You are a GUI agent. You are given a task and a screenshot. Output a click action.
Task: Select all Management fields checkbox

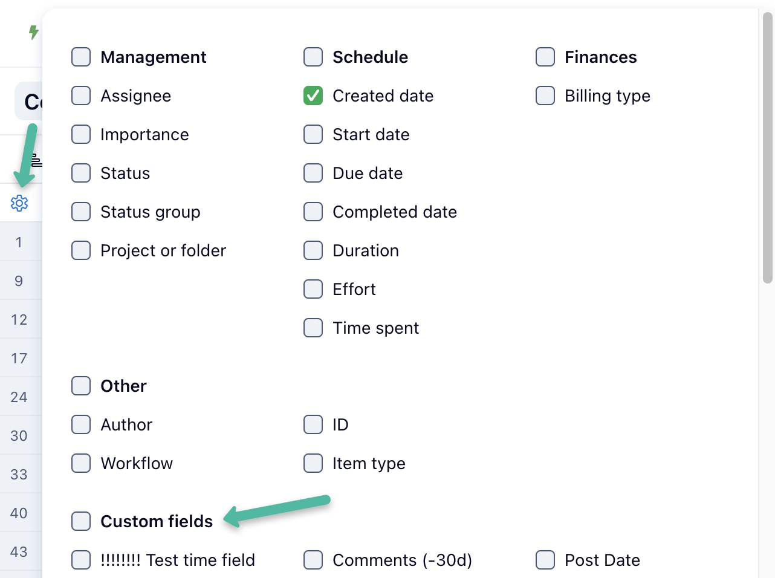click(81, 57)
